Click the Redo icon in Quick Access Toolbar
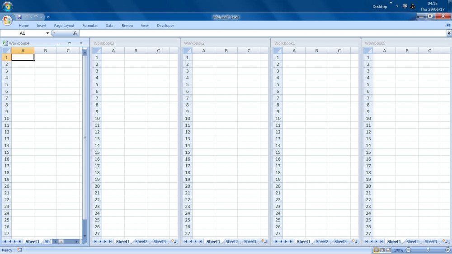452x254 pixels. (36, 17)
